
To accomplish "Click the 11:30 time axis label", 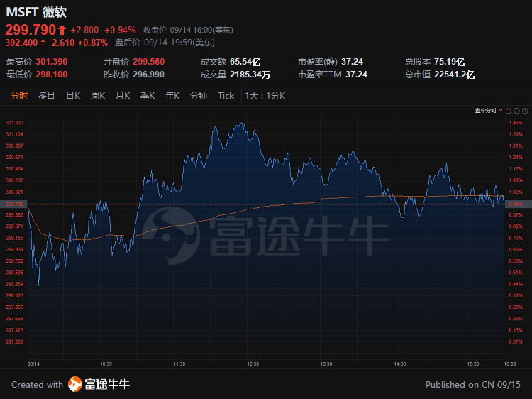I will click(x=179, y=364).
